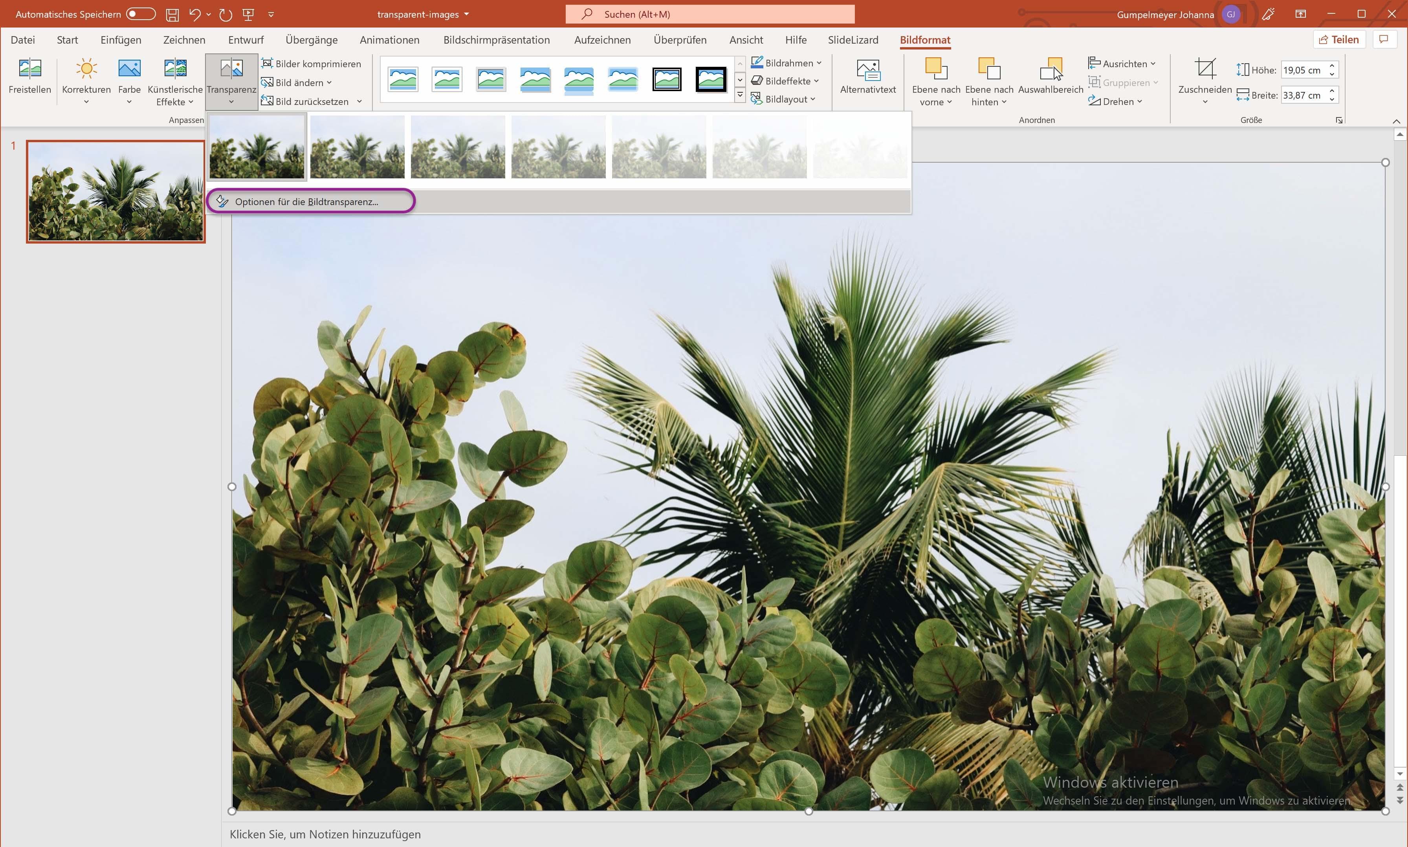
Task: Toggle Automatisches Speichern switch
Action: click(140, 14)
